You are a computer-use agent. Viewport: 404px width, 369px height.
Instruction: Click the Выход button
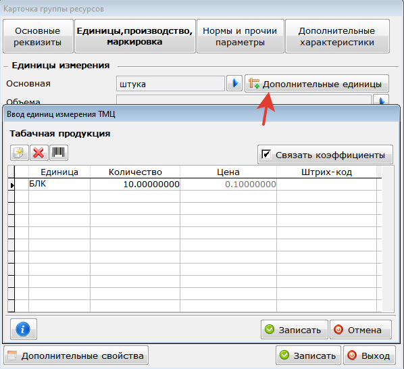[x=370, y=355]
